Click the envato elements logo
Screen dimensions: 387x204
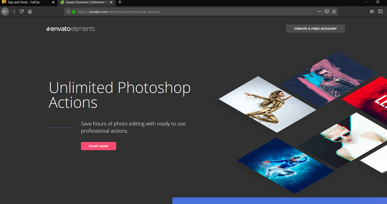click(71, 29)
